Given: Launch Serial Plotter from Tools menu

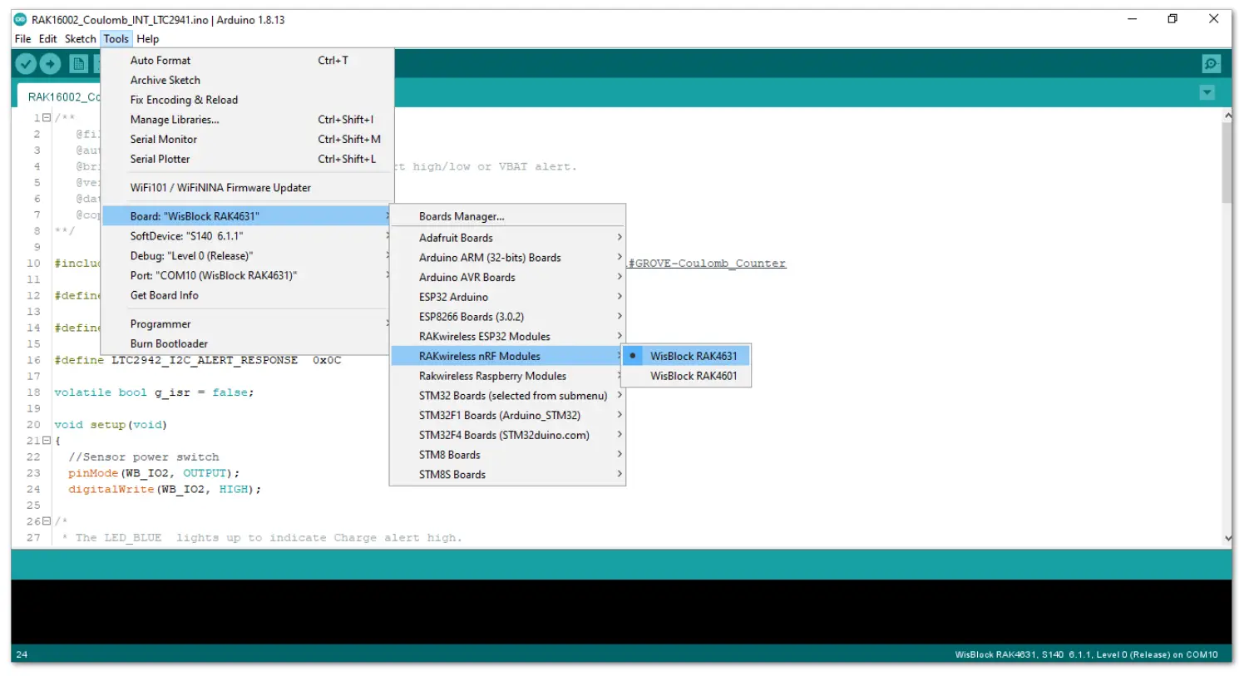Looking at the screenshot, I should [247, 160].
